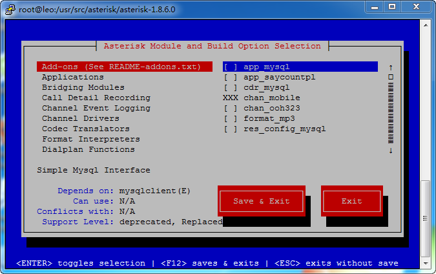Click '<F12> saves & exits' hint text

210,263
